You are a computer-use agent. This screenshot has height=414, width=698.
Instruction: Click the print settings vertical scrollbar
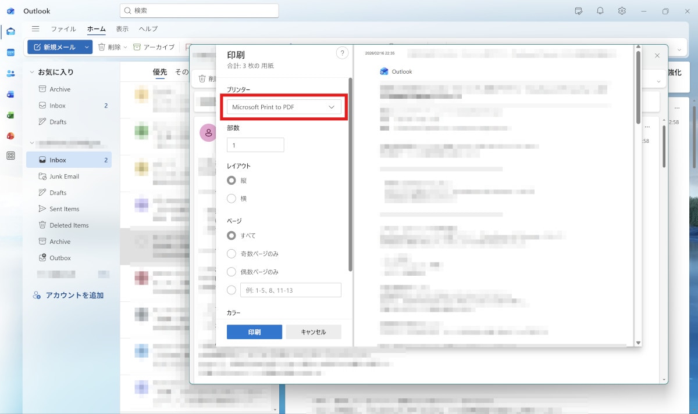350,174
